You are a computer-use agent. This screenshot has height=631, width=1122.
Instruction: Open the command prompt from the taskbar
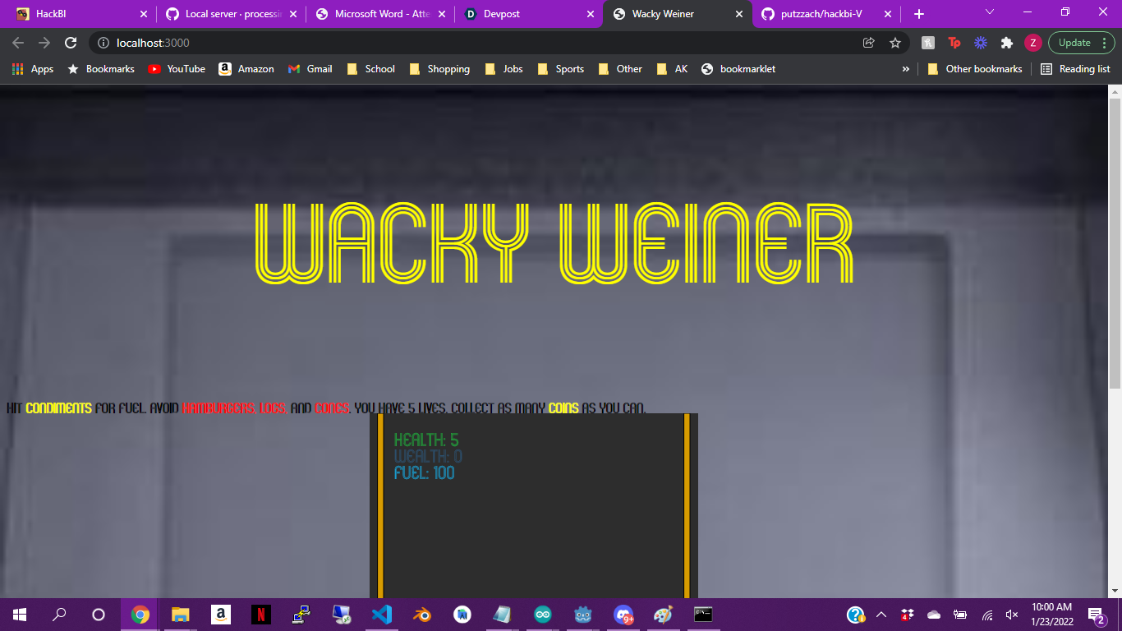coord(703,615)
